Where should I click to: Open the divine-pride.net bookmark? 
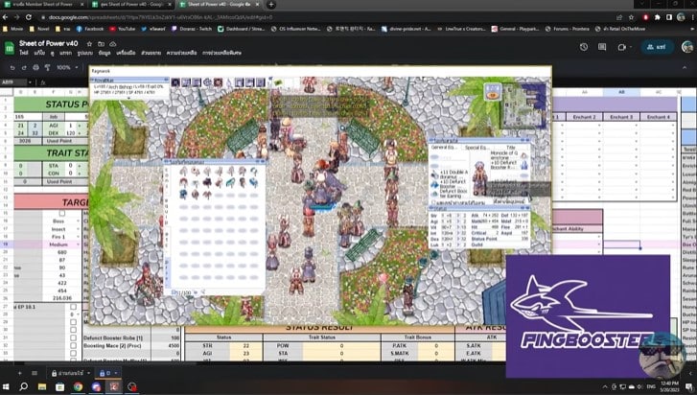tap(407, 29)
